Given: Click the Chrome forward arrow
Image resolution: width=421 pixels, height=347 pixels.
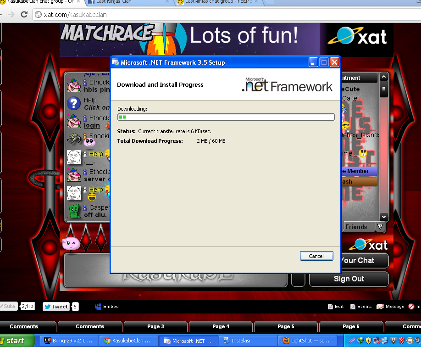Looking at the screenshot, I should (11, 15).
